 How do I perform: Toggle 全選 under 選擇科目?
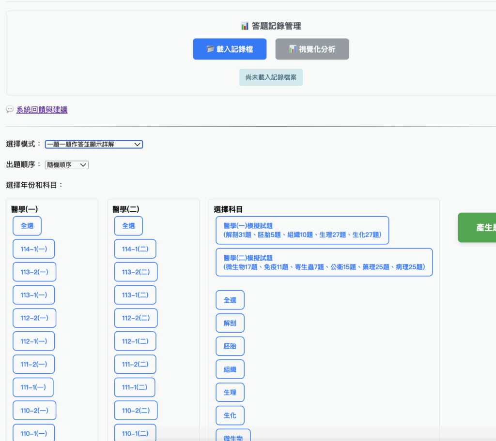pos(230,300)
